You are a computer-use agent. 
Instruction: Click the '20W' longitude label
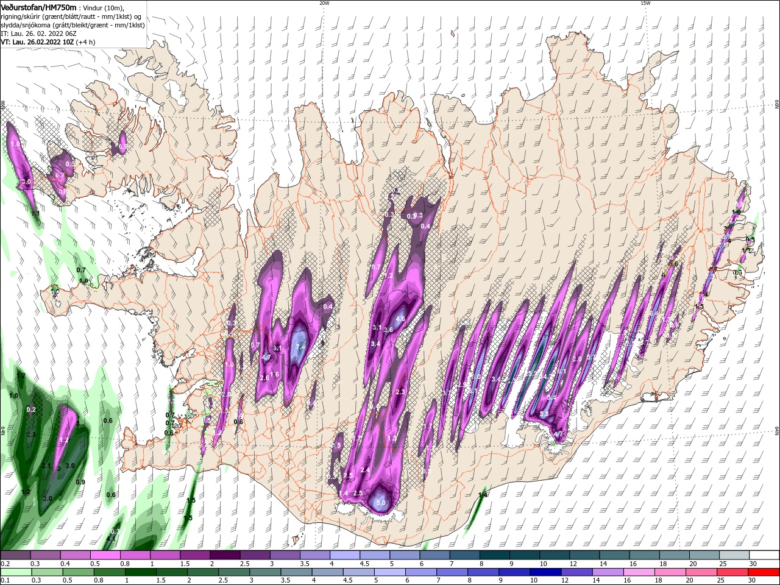tap(324, 3)
